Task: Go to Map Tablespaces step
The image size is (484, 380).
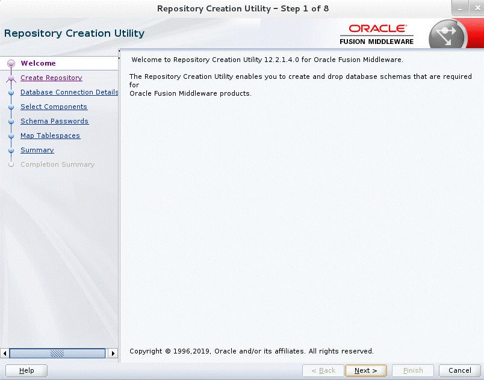Action: click(x=51, y=136)
